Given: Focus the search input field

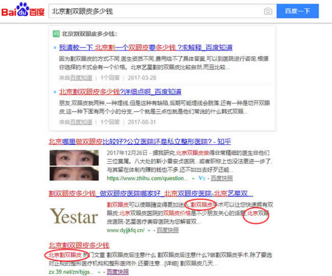Looking at the screenshot, I should click(x=156, y=11).
